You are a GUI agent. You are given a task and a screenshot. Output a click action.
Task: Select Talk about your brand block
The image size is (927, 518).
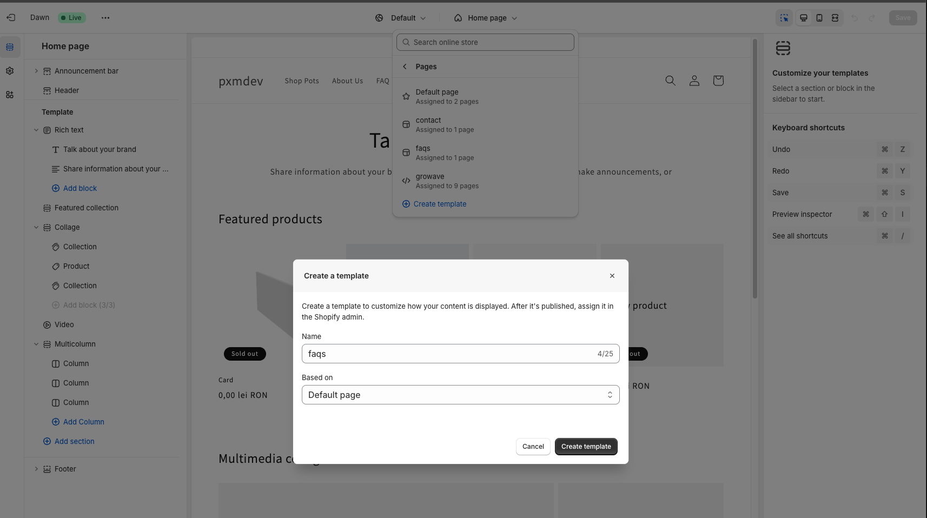[x=100, y=149]
